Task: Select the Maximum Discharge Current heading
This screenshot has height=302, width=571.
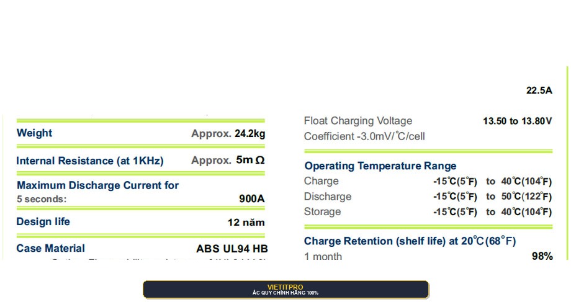Action: 97,185
